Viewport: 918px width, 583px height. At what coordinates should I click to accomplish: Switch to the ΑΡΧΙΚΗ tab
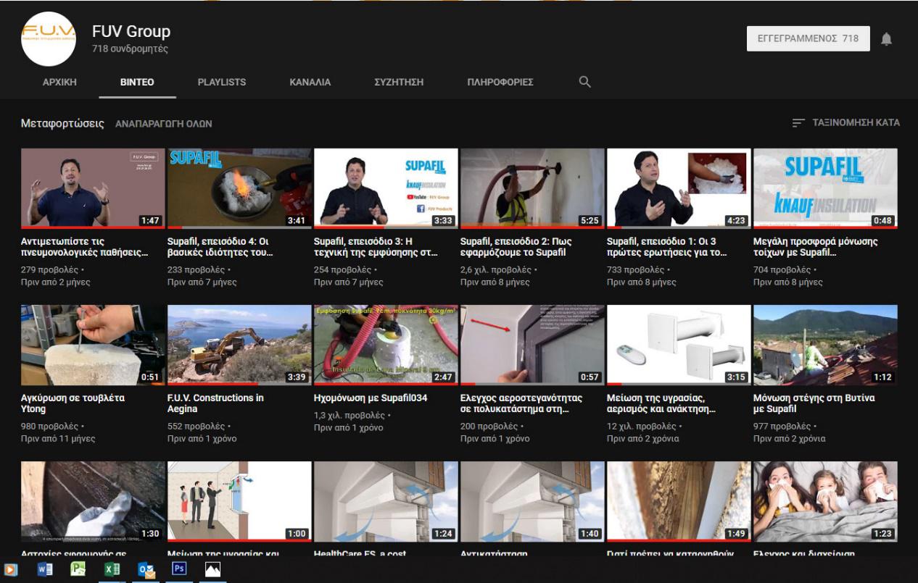click(x=59, y=82)
